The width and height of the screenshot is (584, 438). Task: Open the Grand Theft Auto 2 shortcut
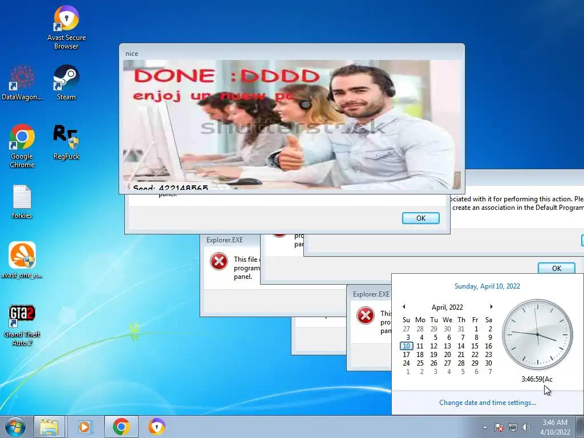(x=22, y=326)
